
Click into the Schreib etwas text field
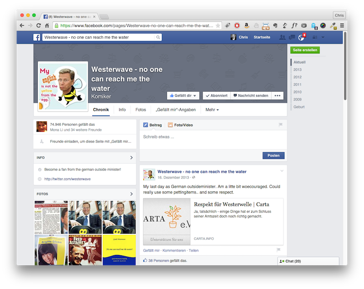click(x=213, y=137)
